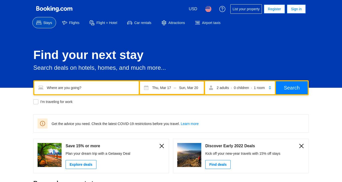Click the blue Search button

click(292, 88)
